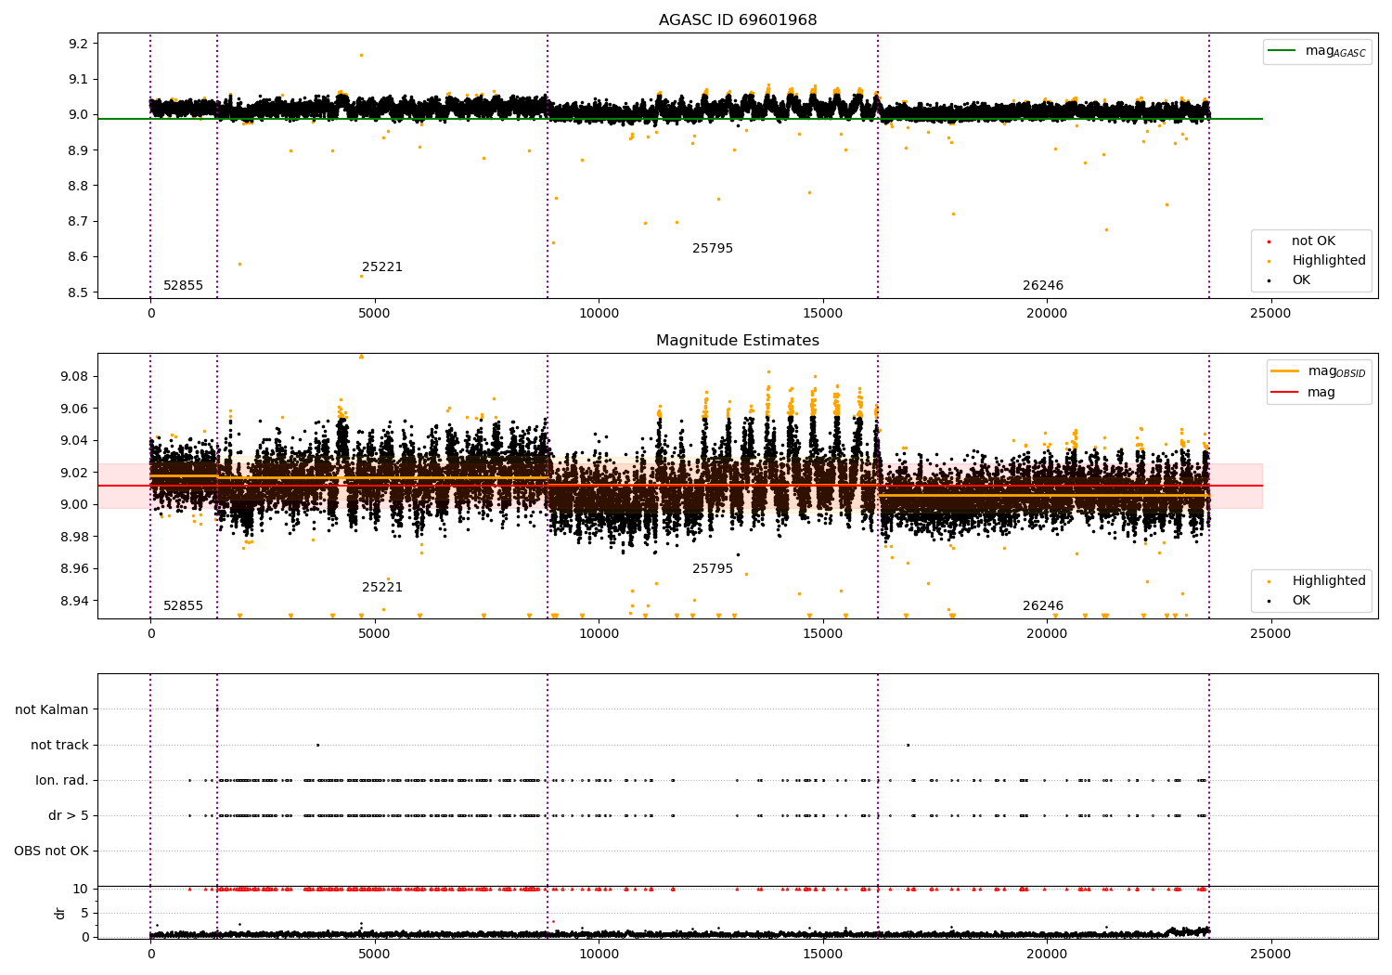Click the 25000 x-axis tick on the bottom plot
This screenshot has height=975, width=1392.
1270,954
